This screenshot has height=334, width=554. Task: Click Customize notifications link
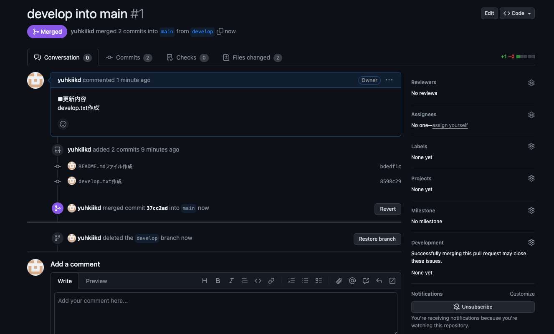(522, 294)
